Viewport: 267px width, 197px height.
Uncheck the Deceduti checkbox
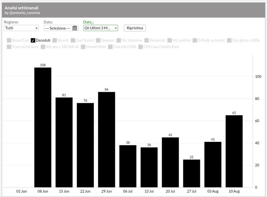pos(33,40)
